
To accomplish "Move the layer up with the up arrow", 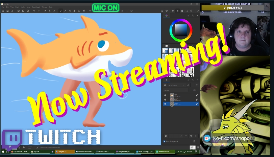I will (181, 136).
